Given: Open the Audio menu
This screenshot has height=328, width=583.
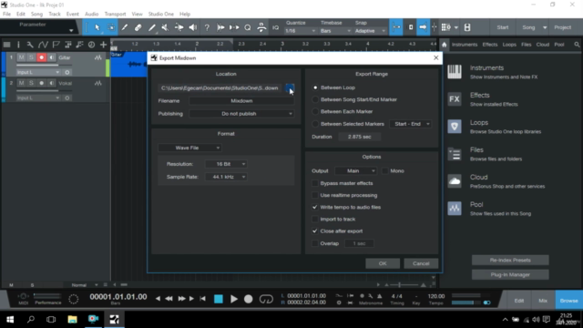Looking at the screenshot, I should [91, 15].
